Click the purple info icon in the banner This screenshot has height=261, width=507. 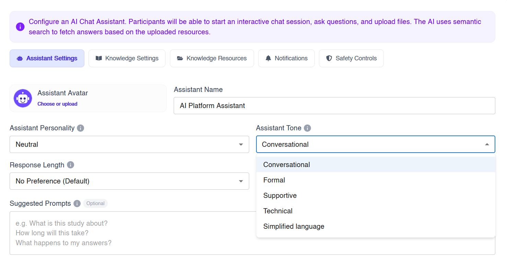20,27
